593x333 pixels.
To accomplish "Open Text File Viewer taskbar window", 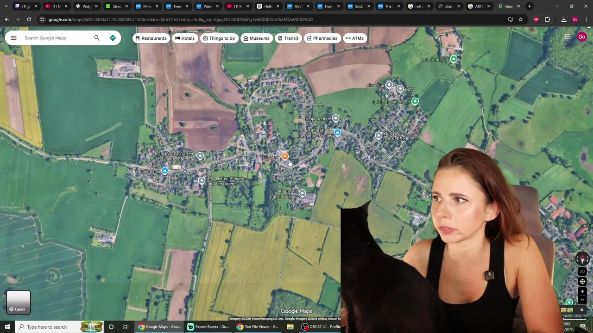I will coord(258,327).
